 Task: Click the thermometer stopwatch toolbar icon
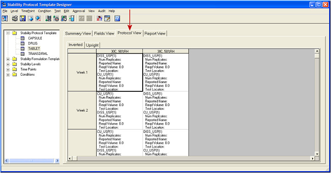[x=64, y=18]
